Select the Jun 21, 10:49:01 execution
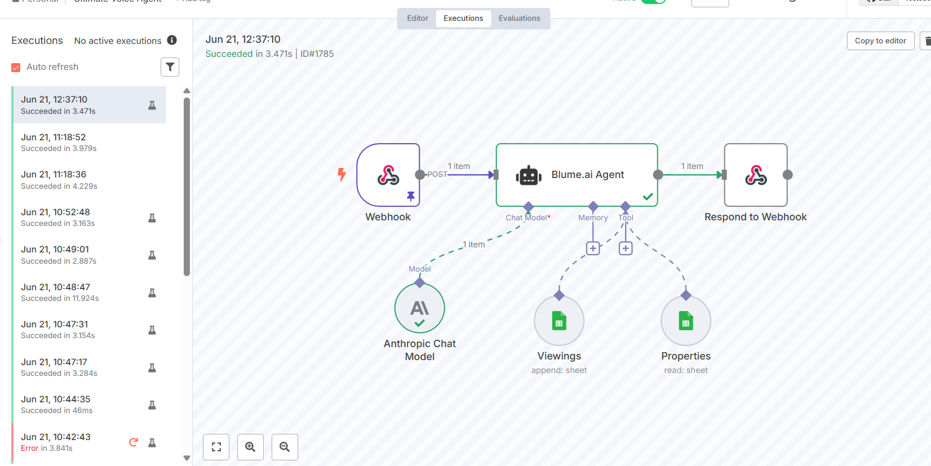The width and height of the screenshot is (931, 466). click(89, 255)
